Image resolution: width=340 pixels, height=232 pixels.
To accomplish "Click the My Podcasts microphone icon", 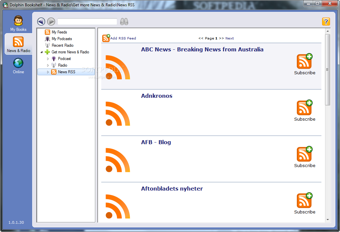I will pos(47,39).
